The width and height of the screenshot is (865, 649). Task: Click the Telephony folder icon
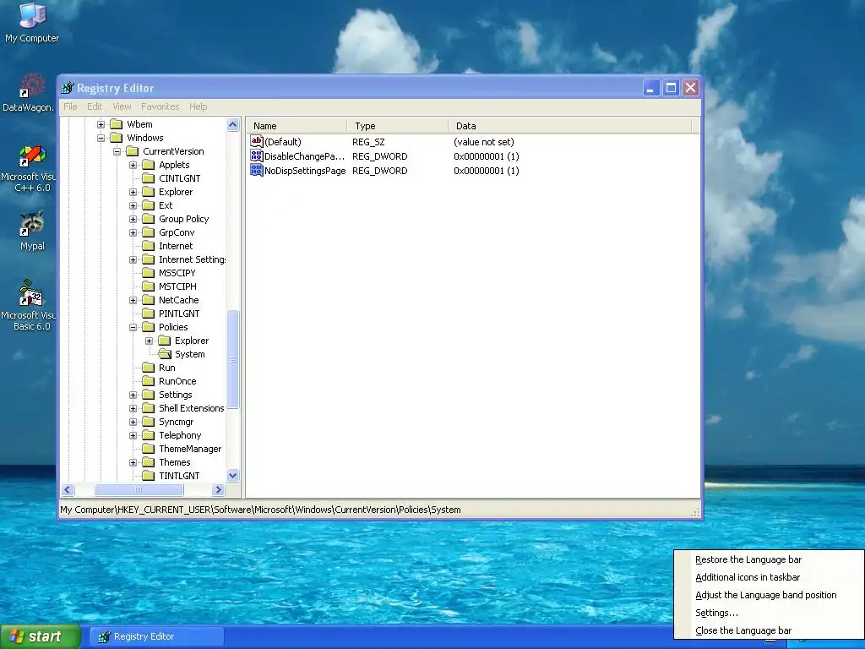[148, 435]
